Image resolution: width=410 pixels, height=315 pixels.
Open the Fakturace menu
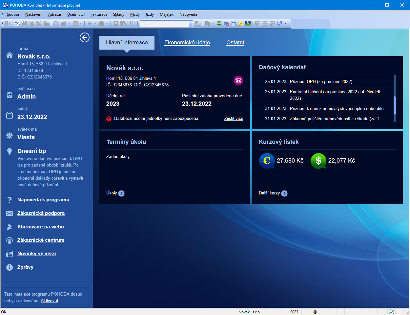coord(99,14)
